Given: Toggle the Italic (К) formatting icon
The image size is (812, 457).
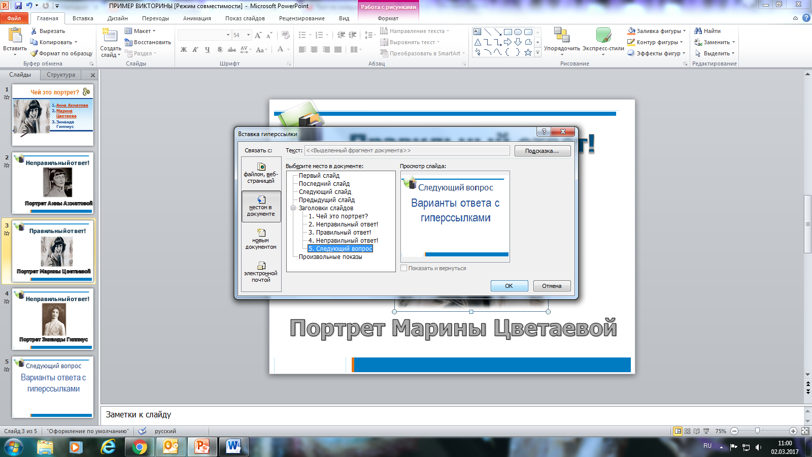Looking at the screenshot, I should [x=195, y=49].
